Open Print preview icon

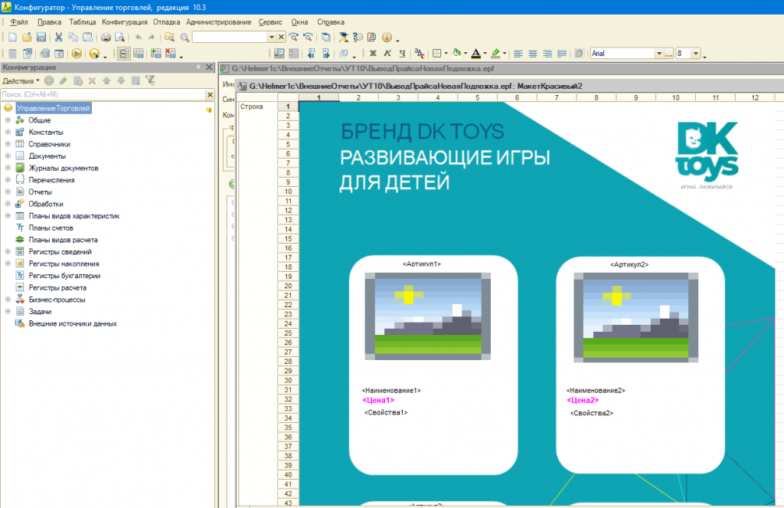click(119, 37)
